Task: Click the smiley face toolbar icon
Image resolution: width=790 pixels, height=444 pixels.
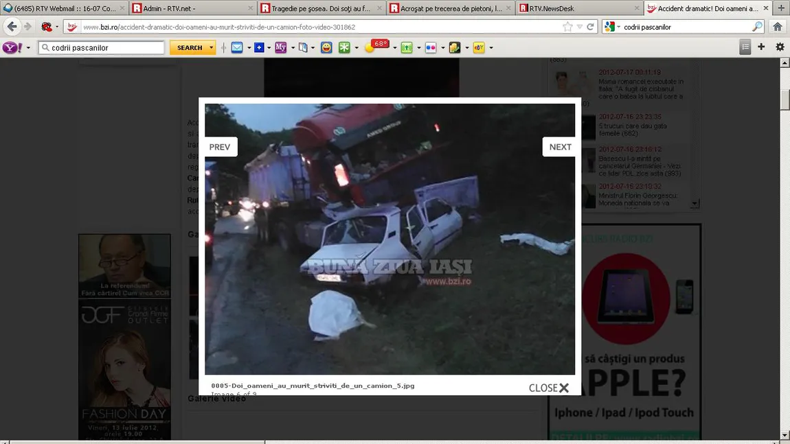Action: coord(326,47)
